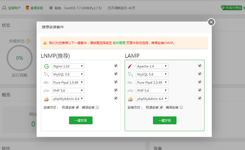Click the 概览 section heading

[x=6, y=95]
